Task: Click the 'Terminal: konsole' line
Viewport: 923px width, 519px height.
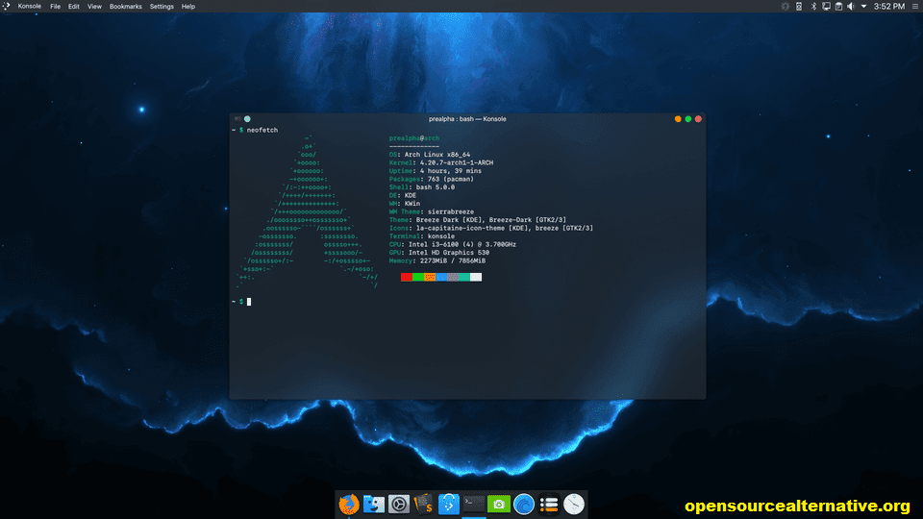Action: coord(421,236)
